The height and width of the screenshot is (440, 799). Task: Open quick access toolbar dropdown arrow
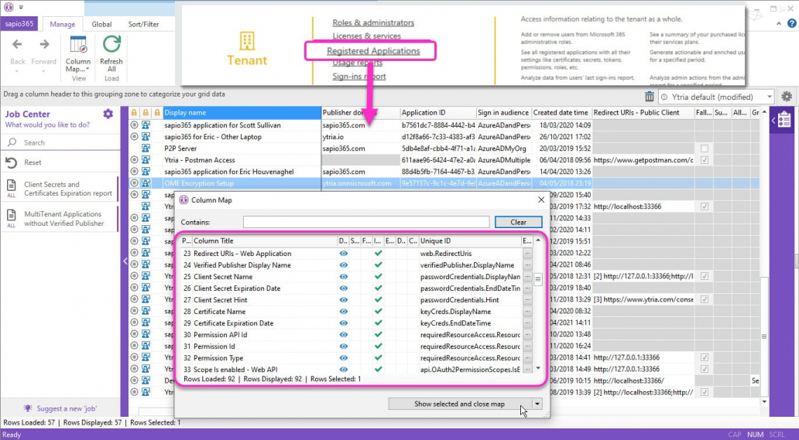pos(21,7)
